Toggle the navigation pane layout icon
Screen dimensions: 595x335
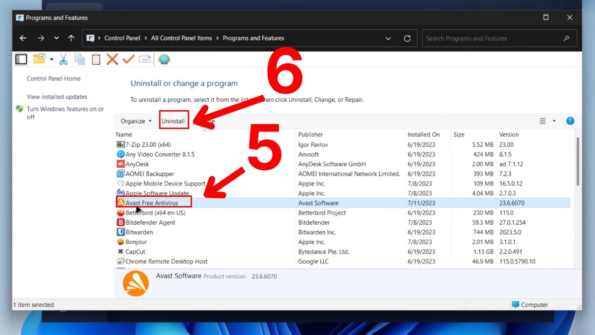pyautogui.click(x=21, y=60)
